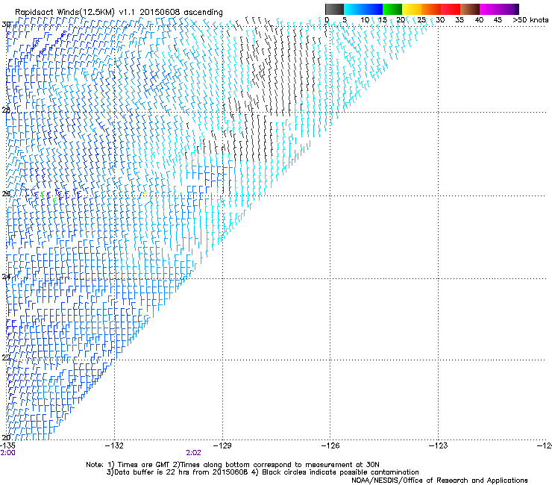The width and height of the screenshot is (552, 485).
Task: Click the legend label 45
Action: pyautogui.click(x=498, y=20)
